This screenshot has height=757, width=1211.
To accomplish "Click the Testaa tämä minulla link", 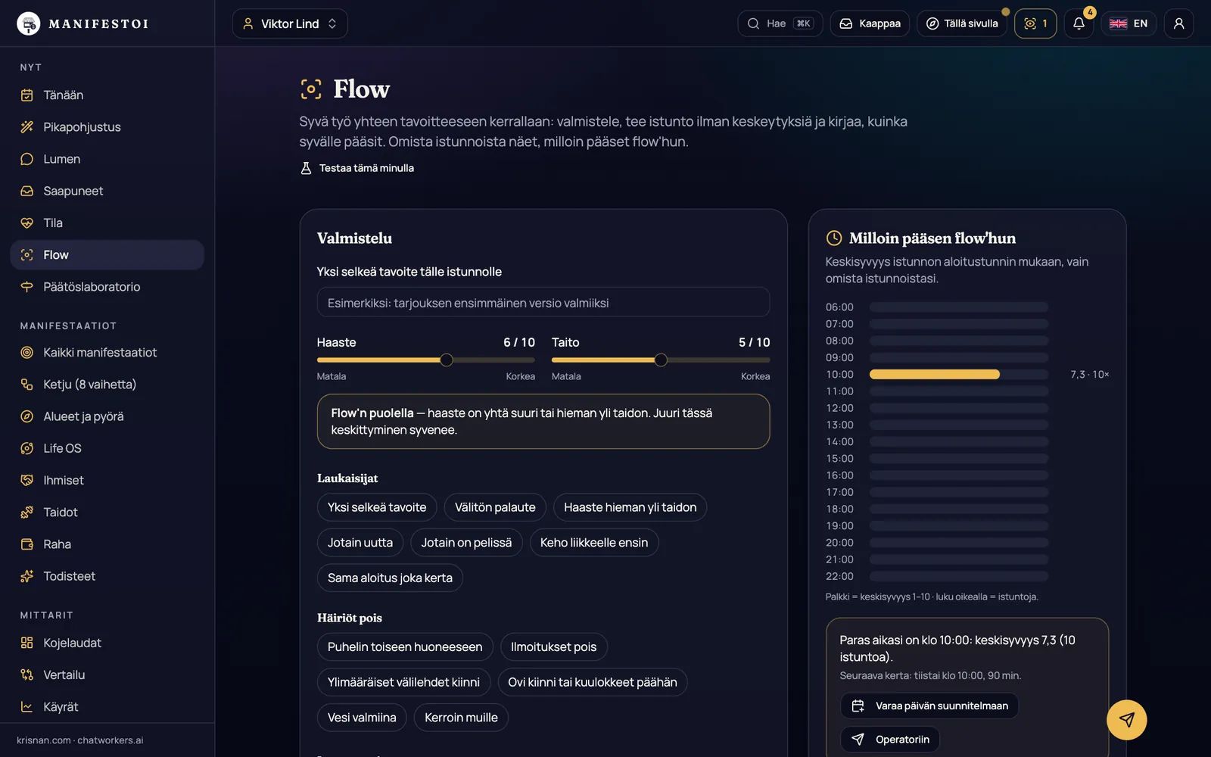I will [357, 168].
